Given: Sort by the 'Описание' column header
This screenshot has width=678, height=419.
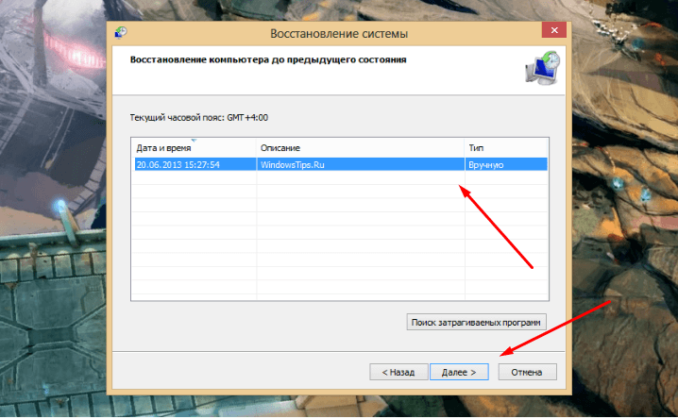Looking at the screenshot, I should pyautogui.click(x=360, y=148).
